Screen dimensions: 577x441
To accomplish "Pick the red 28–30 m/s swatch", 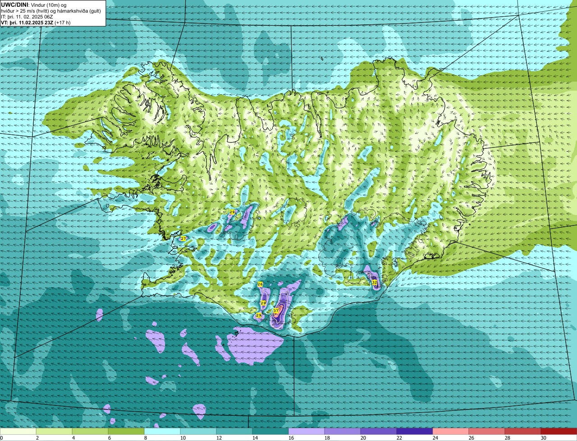I will point(523,432).
